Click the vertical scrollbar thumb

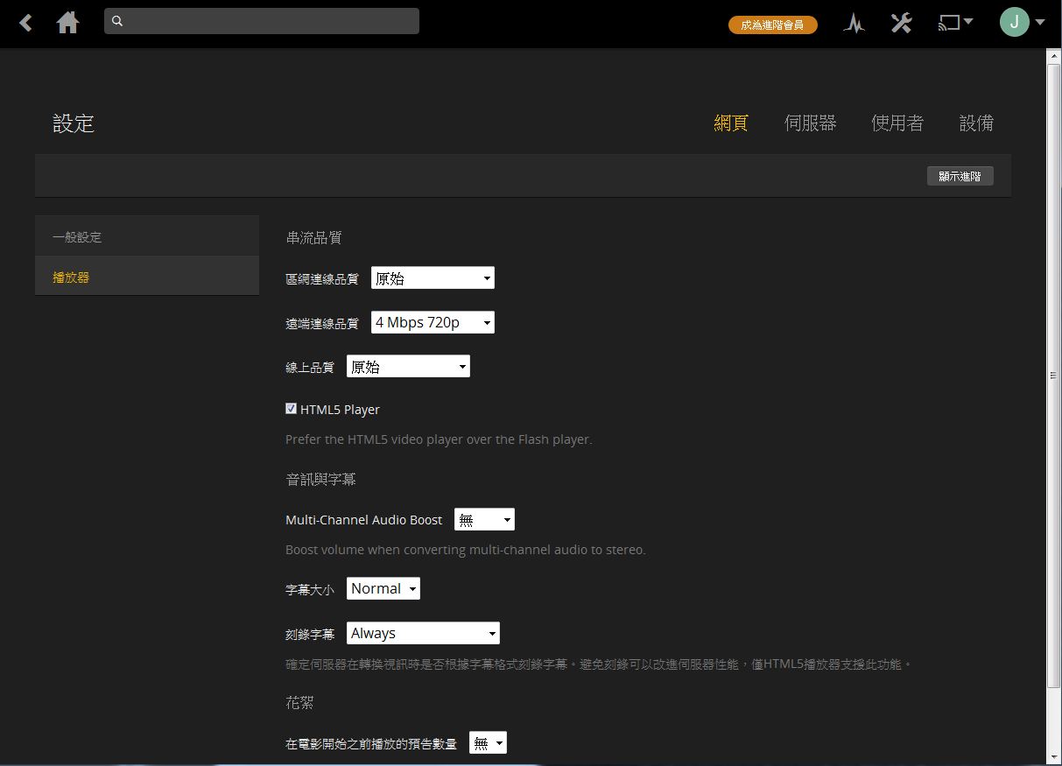(x=1054, y=375)
